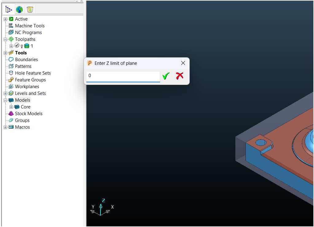Click the Macros icon
Viewport: 314px width, 227px height.
click(x=11, y=127)
